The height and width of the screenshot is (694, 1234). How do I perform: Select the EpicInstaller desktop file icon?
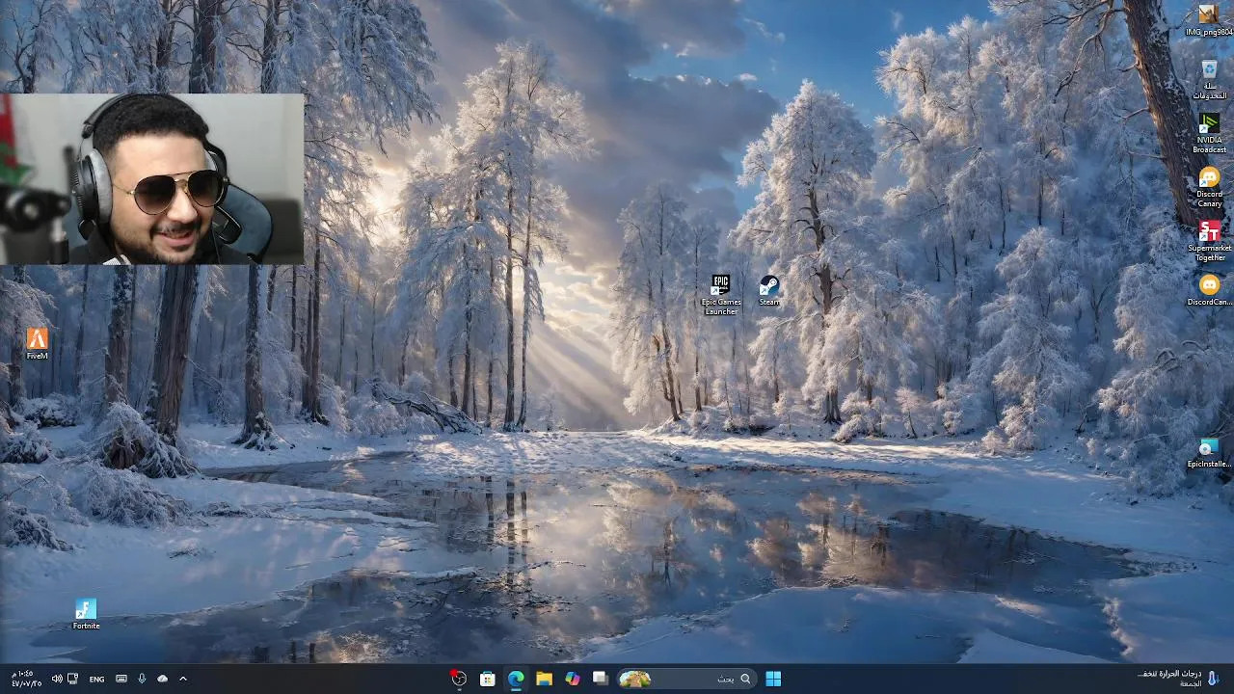coord(1209,453)
